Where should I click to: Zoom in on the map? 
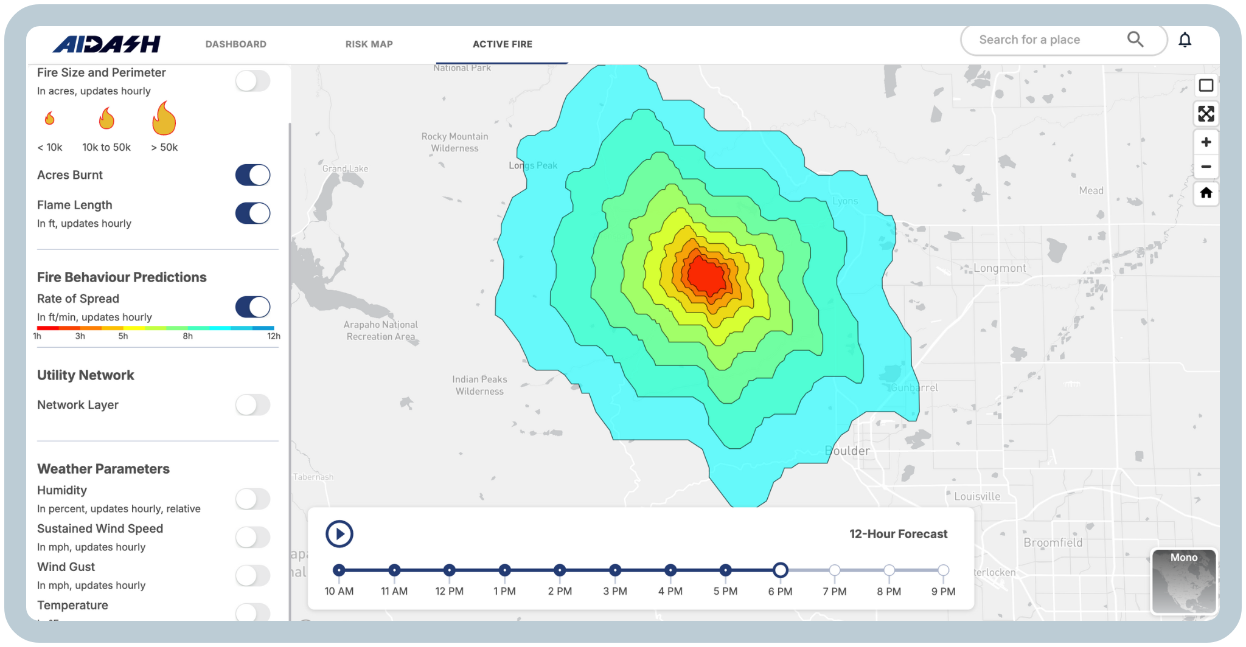pos(1206,142)
